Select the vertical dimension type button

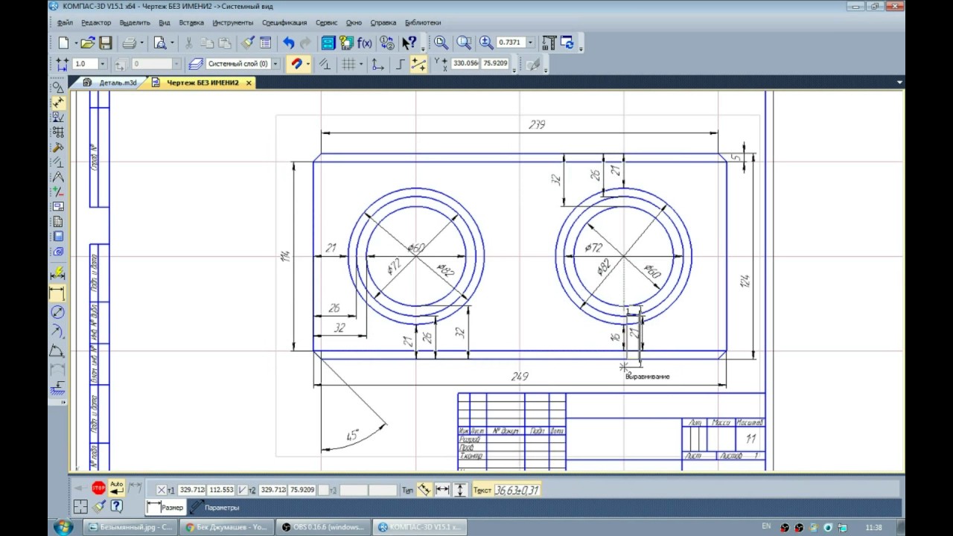tap(460, 490)
